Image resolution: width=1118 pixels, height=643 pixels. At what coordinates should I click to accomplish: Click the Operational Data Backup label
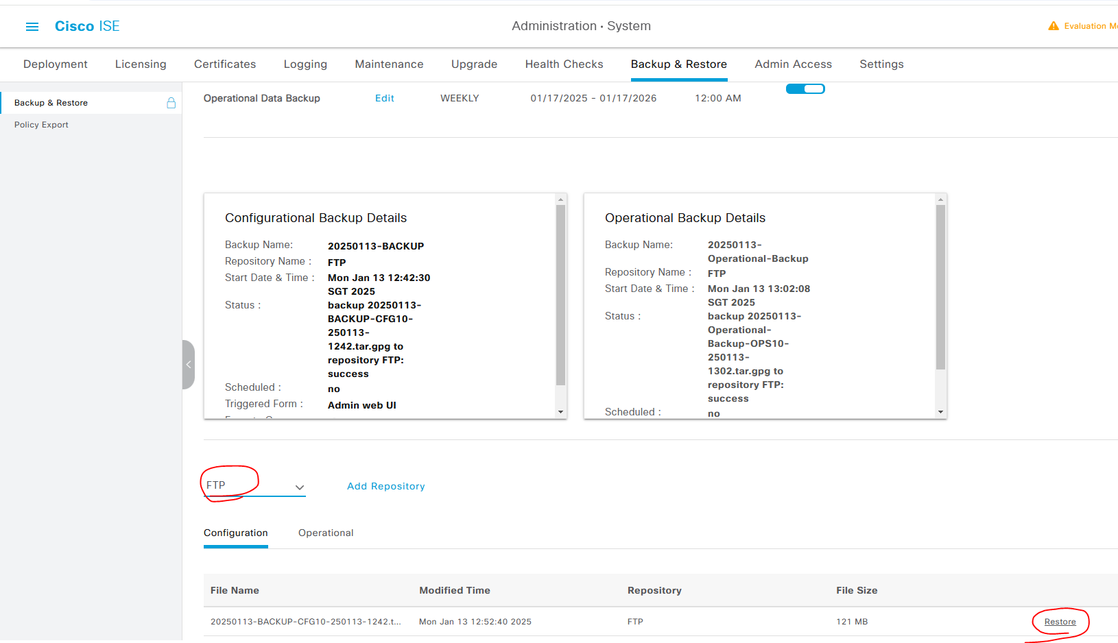click(x=262, y=98)
